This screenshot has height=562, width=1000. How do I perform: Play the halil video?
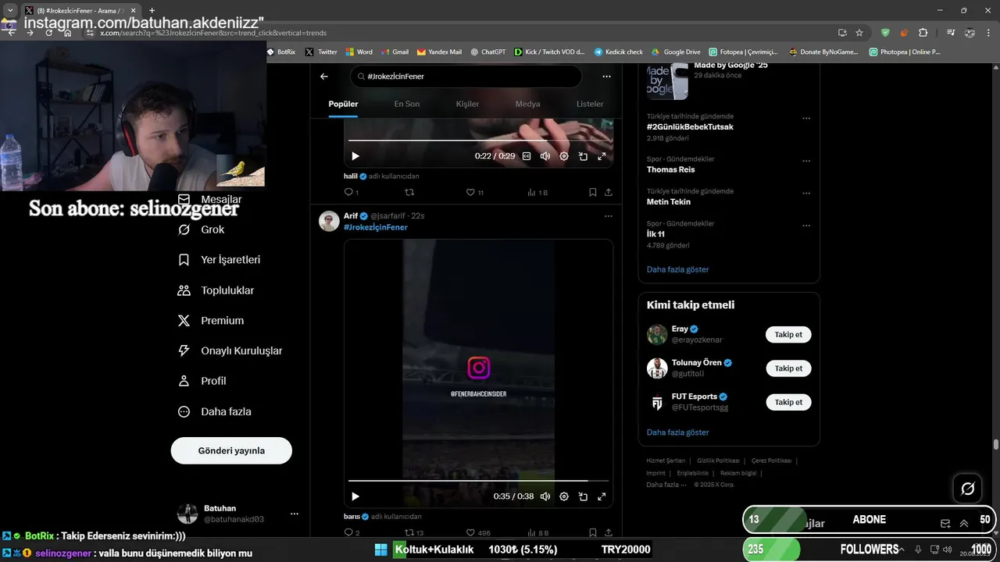(x=355, y=156)
